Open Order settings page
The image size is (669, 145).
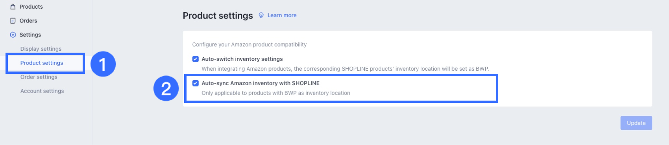pyautogui.click(x=39, y=77)
